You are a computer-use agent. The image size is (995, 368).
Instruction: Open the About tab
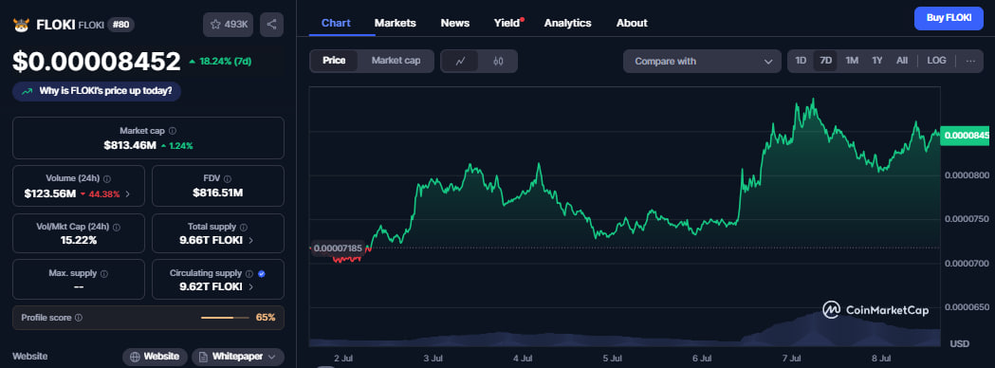pos(632,23)
